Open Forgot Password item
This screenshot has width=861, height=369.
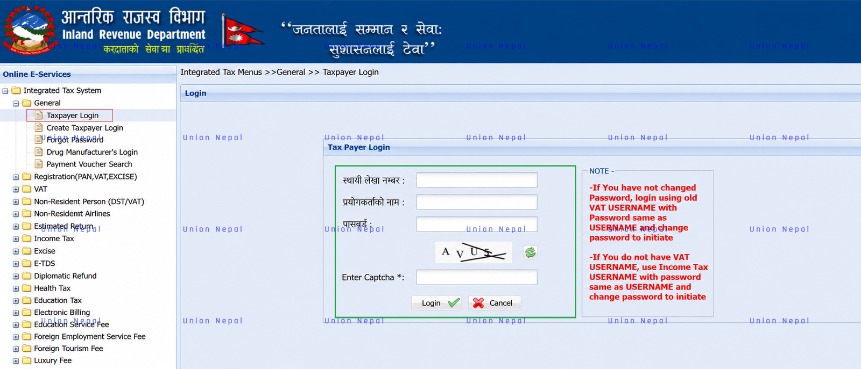[75, 140]
